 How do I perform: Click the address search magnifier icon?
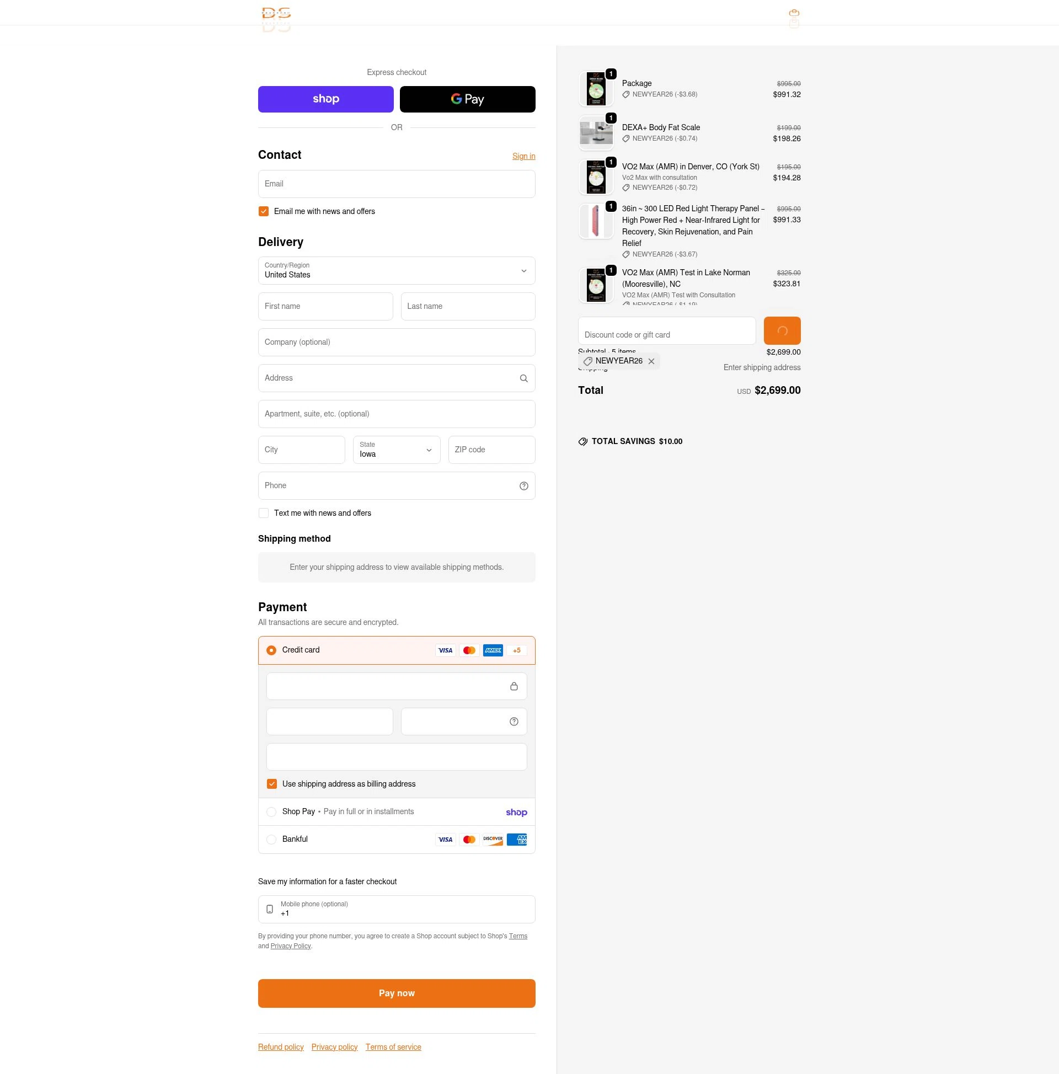pos(523,378)
